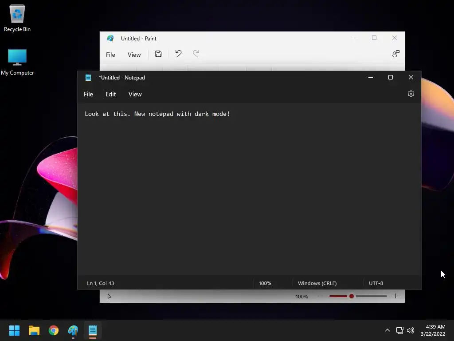Click the Save icon in Paint
This screenshot has height=341, width=454.
(x=158, y=54)
